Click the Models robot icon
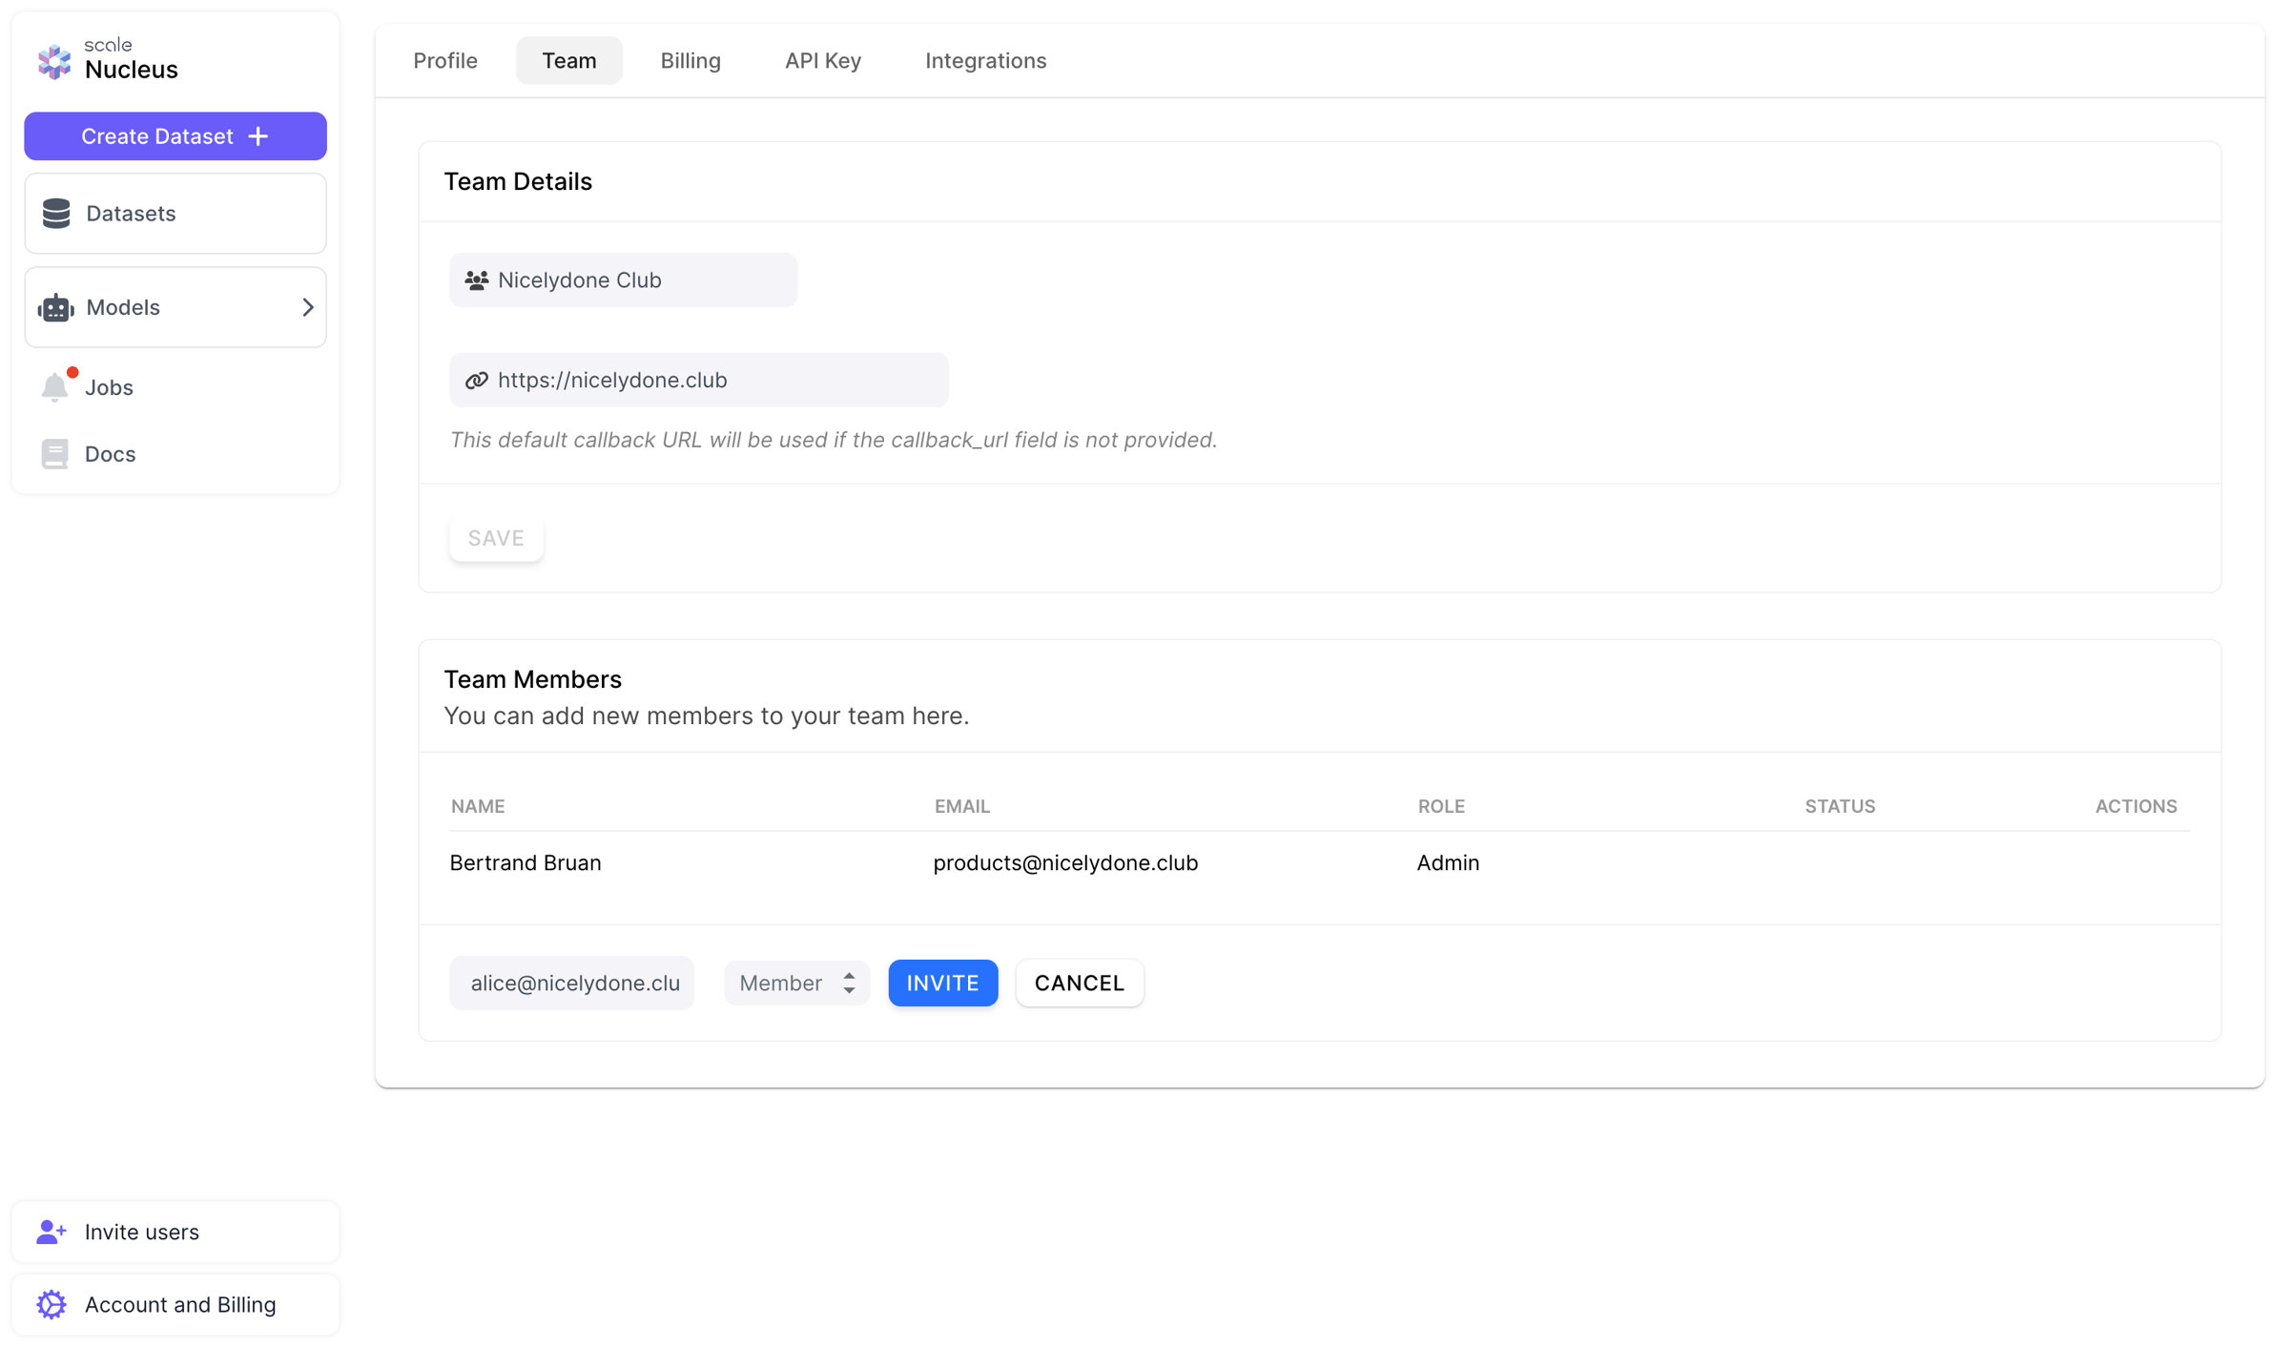2289x1347 pixels. click(56, 307)
